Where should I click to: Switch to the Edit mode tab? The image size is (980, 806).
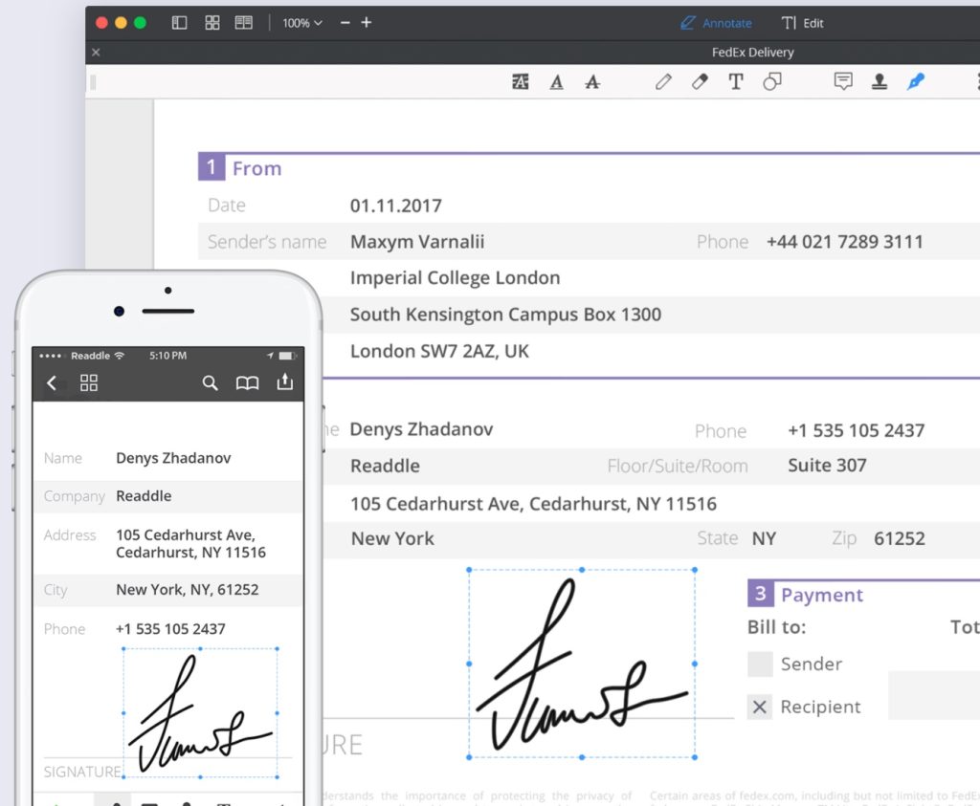(x=803, y=23)
